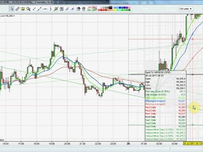Select the long trendline drawing tool
203x152 pixels.
pyautogui.click(x=39, y=9)
